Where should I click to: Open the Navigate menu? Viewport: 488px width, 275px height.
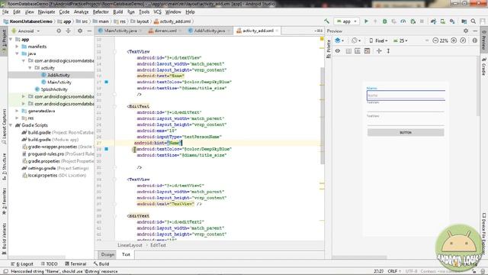click(x=47, y=12)
